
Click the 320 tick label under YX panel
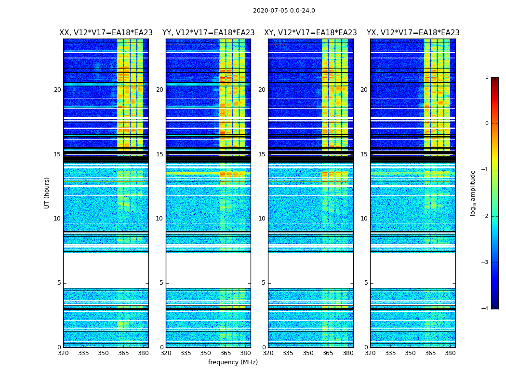click(x=370, y=353)
